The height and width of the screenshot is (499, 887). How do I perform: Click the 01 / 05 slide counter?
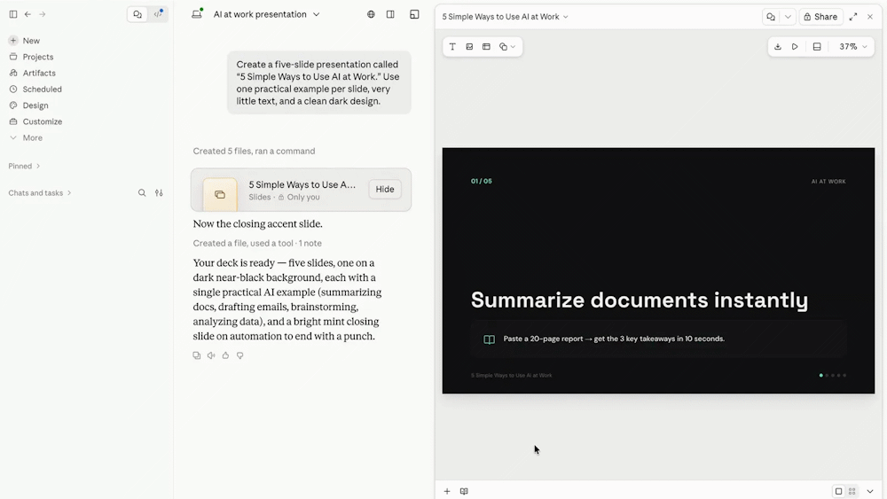pos(482,182)
